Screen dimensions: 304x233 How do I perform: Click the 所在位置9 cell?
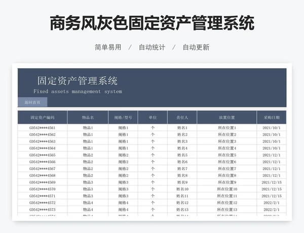227,182
